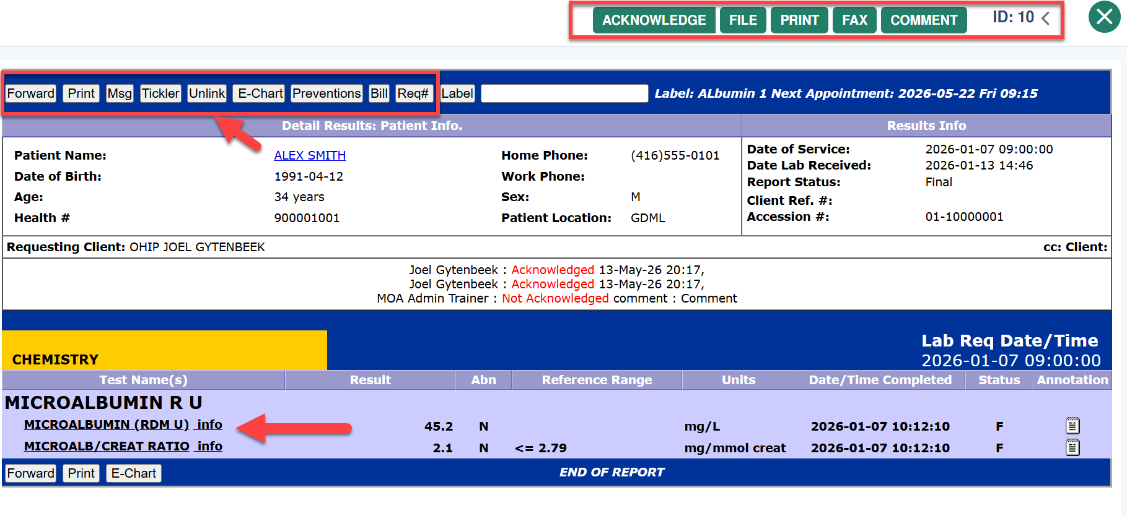Viewport: 1127px width, 516px height.
Task: Click Print in the top blue toolbar
Action: click(x=81, y=93)
